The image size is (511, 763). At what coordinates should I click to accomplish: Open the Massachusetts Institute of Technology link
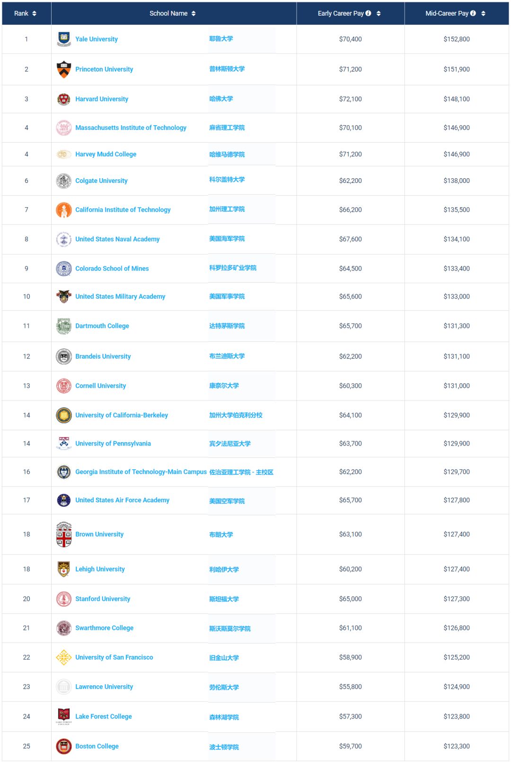[x=131, y=127]
